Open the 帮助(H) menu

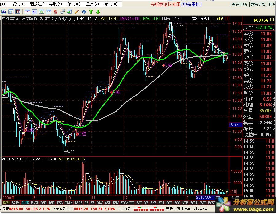point(111,4)
